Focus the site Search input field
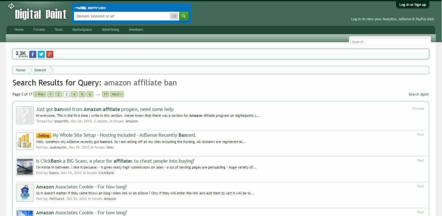 (x=390, y=42)
